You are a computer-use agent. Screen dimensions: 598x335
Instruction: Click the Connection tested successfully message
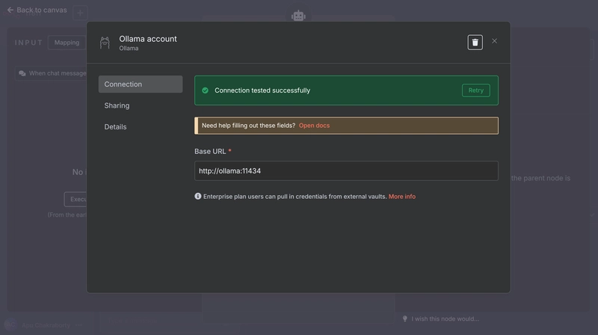tap(262, 90)
